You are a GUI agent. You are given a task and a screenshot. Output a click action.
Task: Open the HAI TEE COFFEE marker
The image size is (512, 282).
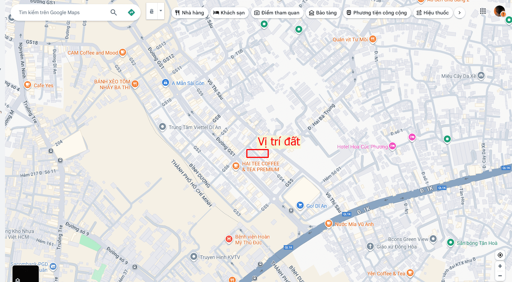pos(236,166)
